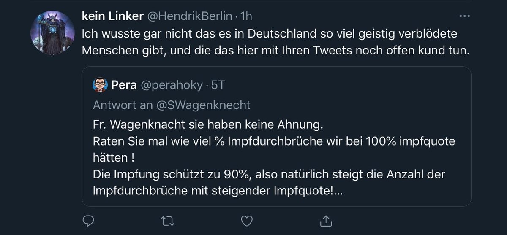Open the main tweet text about Deutschland
507x235 pixels.
(x=270, y=41)
